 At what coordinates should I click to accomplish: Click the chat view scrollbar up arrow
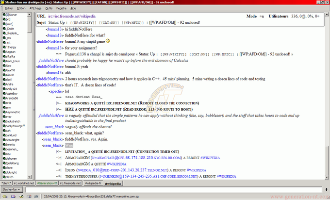tap(327, 14)
